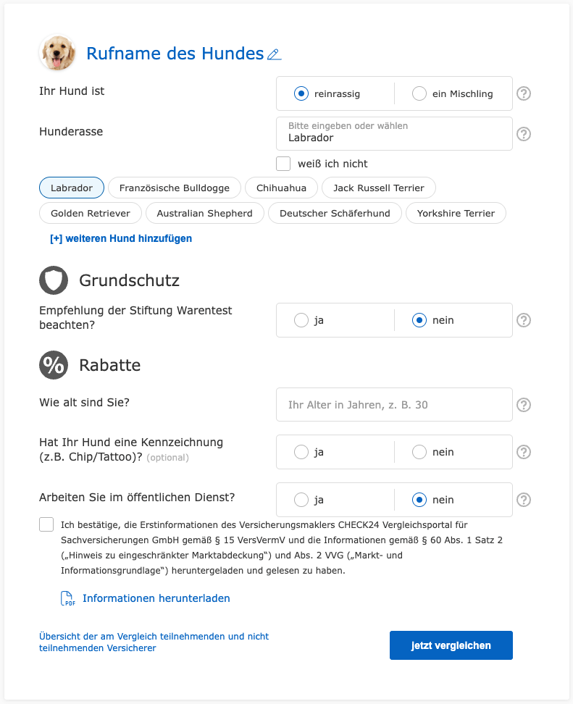Click the age input field
Image resolution: width=573 pixels, height=704 pixels.
pos(394,404)
